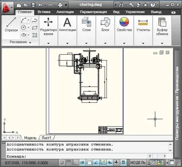182x167 pixels.
Task: Switch to the Вид ribbon tab
Action: click(x=116, y=12)
